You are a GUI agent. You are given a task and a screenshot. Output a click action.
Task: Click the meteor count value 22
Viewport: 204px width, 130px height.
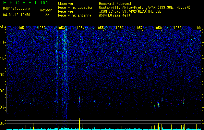(x=47, y=15)
